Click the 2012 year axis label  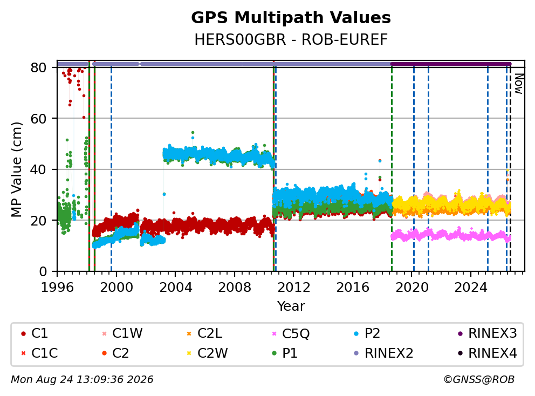(294, 288)
